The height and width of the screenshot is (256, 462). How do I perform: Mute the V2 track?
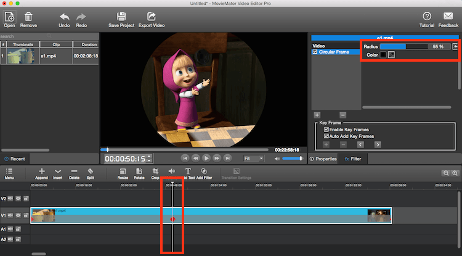[x=10, y=199]
